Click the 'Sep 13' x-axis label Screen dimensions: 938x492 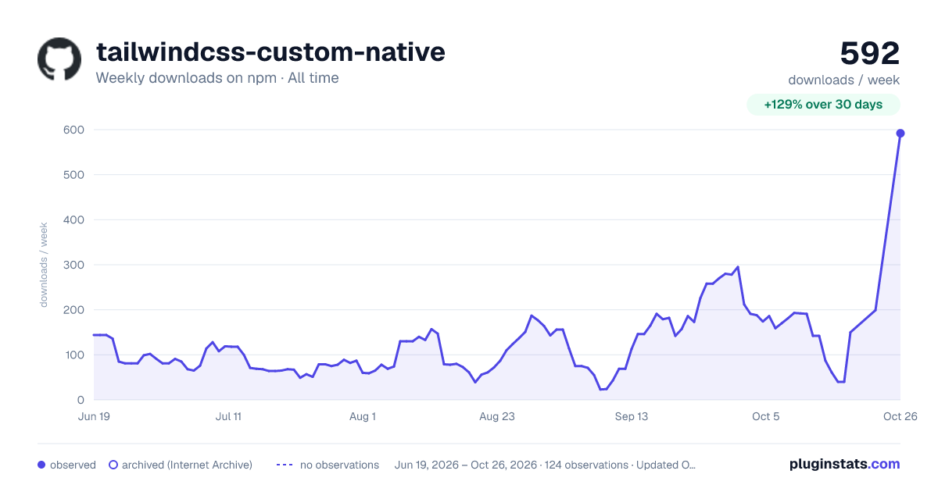(632, 416)
